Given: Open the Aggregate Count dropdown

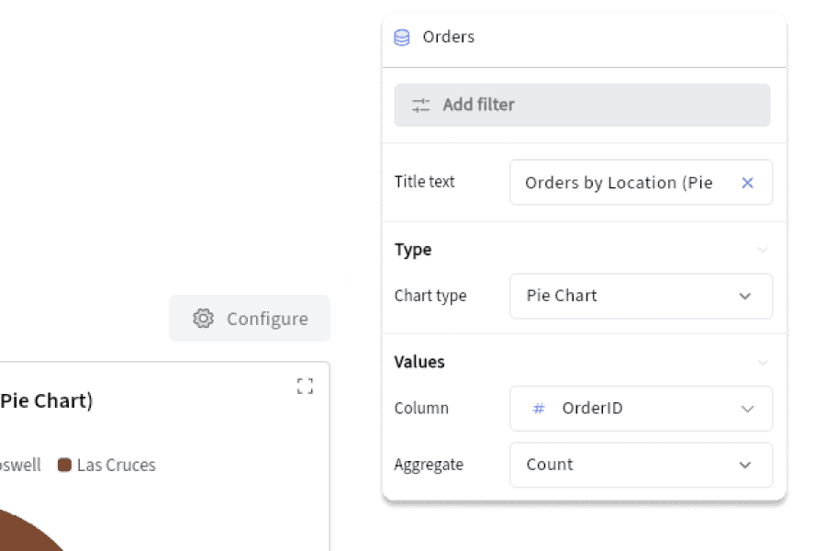Looking at the screenshot, I should click(x=642, y=465).
